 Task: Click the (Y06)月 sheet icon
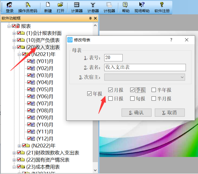coord(33,96)
